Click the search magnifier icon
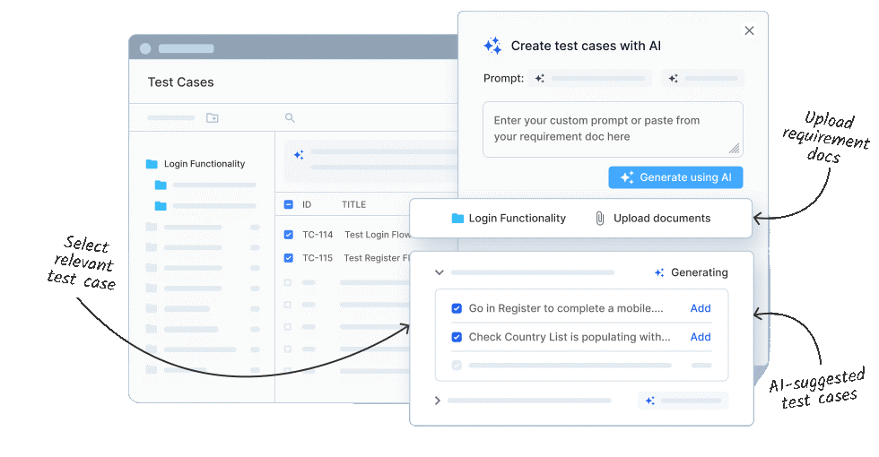 [290, 117]
